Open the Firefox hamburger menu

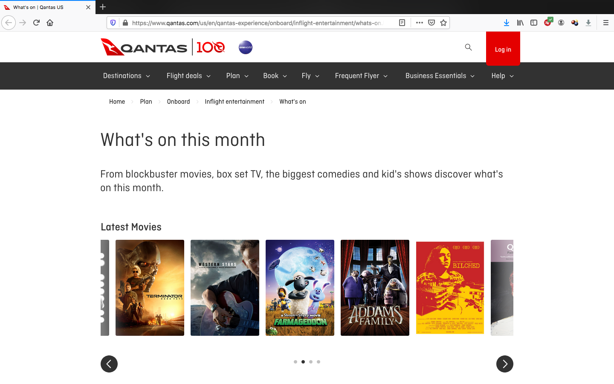(x=605, y=23)
